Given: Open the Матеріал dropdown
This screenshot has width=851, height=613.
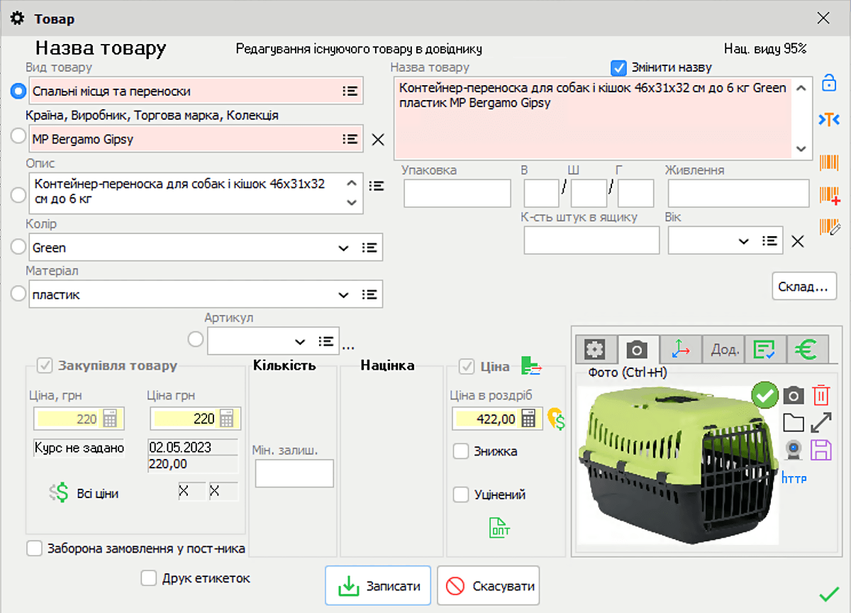Looking at the screenshot, I should (343, 294).
